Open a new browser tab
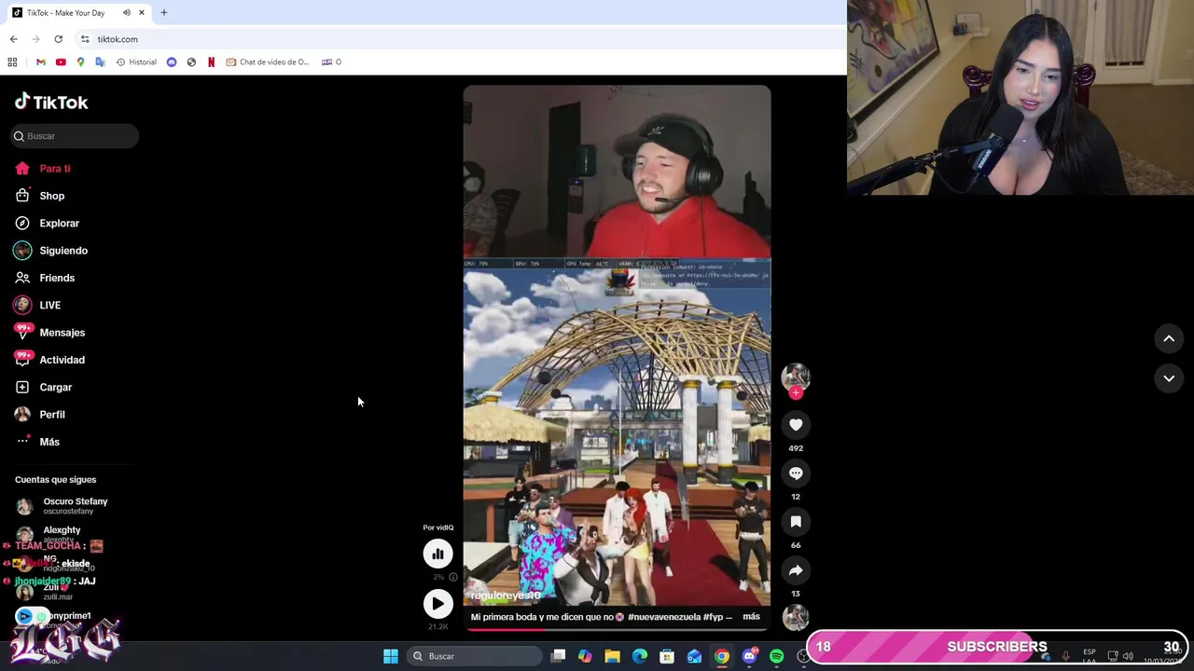The width and height of the screenshot is (1194, 671). [x=163, y=13]
